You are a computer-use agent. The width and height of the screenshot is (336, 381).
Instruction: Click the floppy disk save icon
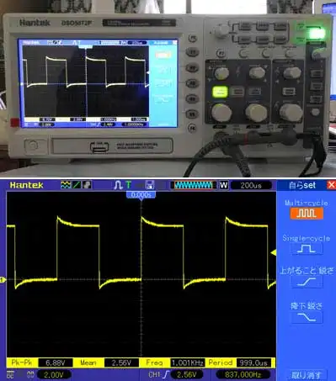pyautogui.click(x=150, y=185)
